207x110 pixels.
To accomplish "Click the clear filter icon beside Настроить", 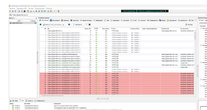I will coord(87,24).
